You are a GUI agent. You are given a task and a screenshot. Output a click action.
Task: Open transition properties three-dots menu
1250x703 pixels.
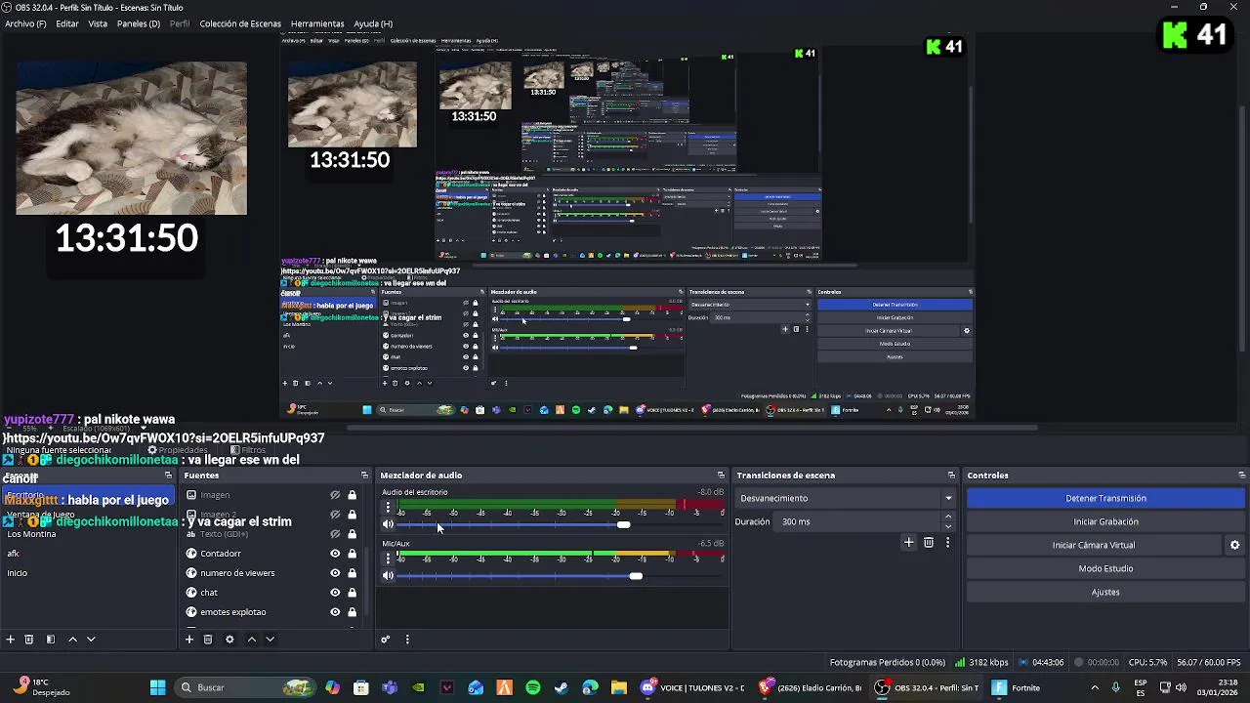tap(947, 543)
